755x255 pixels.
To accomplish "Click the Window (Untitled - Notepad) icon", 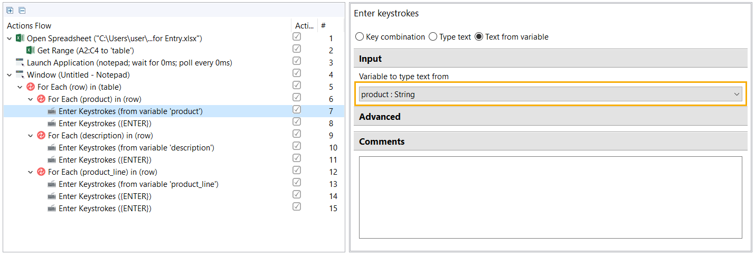I will (x=20, y=75).
